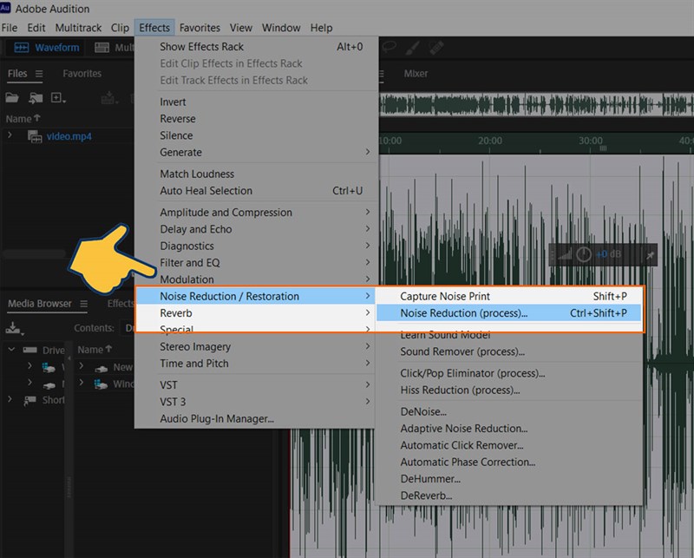The height and width of the screenshot is (558, 694).
Task: Open the Favorites menu
Action: 199,27
